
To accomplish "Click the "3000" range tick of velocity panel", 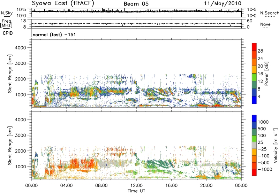I will 21,135.
